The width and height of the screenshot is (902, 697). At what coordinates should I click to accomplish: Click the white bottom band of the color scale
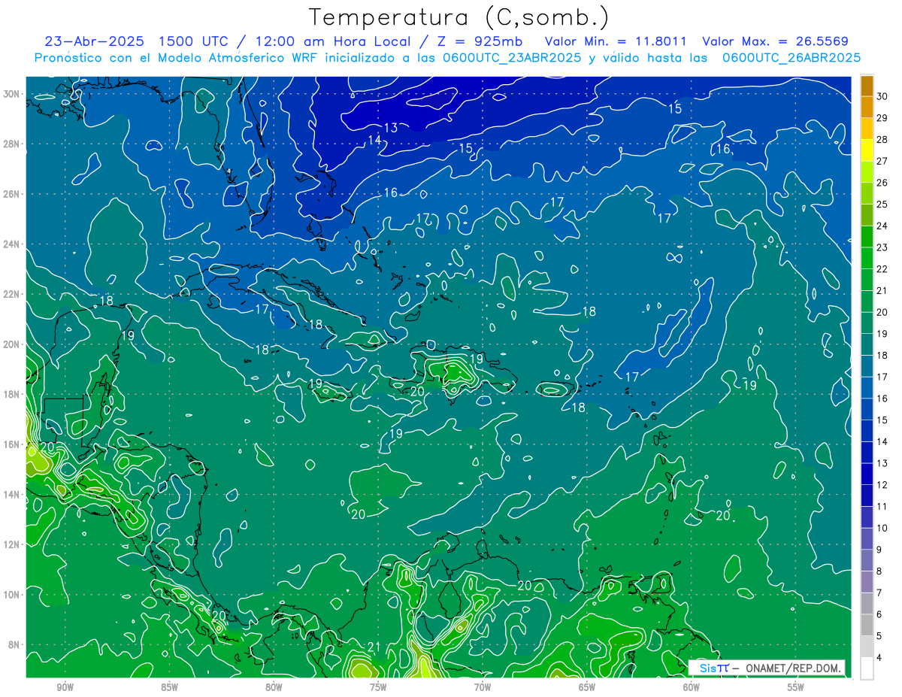click(x=867, y=668)
